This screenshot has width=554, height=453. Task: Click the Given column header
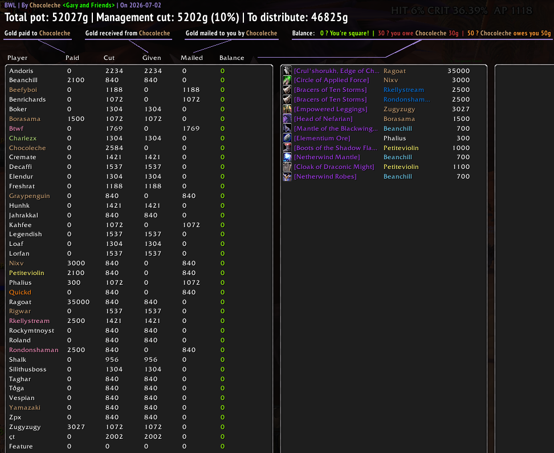pyautogui.click(x=152, y=58)
